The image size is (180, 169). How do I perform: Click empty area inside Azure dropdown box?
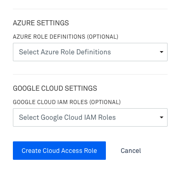135,52
